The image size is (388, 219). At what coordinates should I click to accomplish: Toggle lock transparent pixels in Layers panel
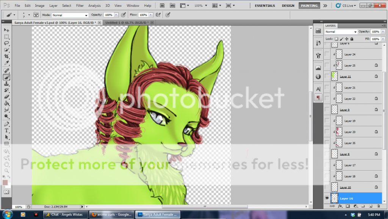click(336, 39)
